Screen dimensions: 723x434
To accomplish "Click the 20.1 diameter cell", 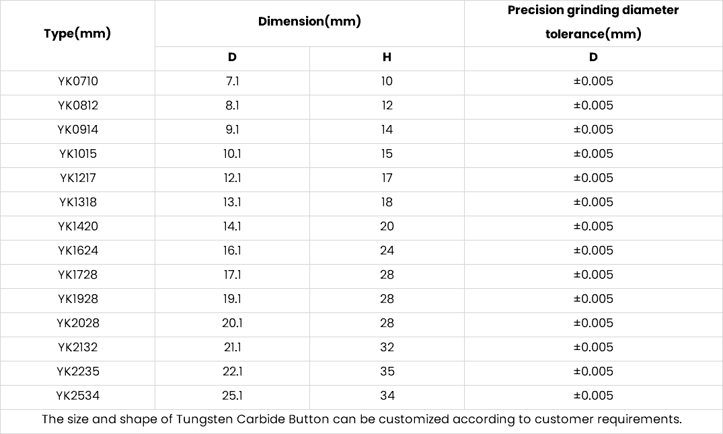I will click(233, 323).
